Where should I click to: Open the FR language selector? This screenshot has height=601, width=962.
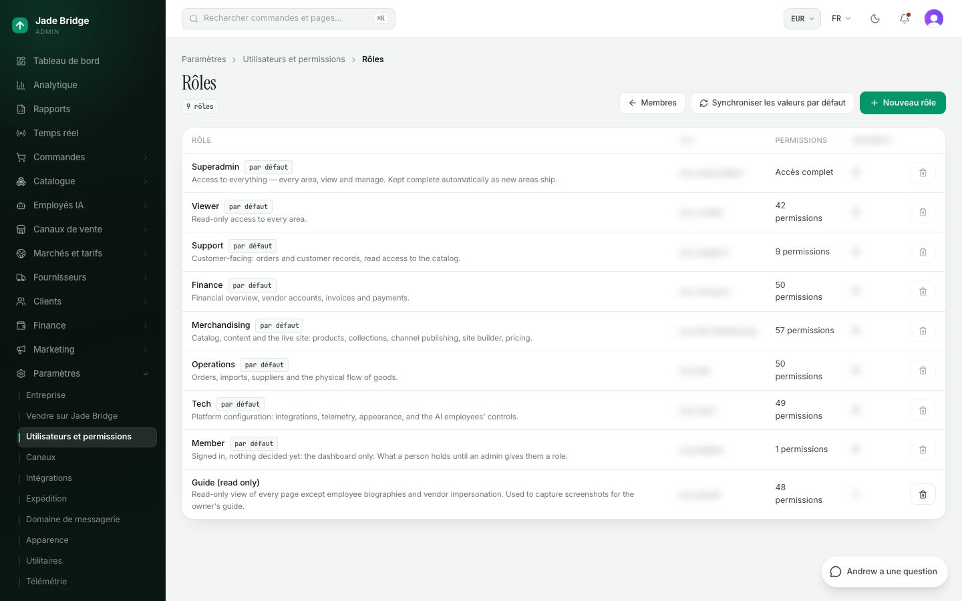[x=841, y=19]
